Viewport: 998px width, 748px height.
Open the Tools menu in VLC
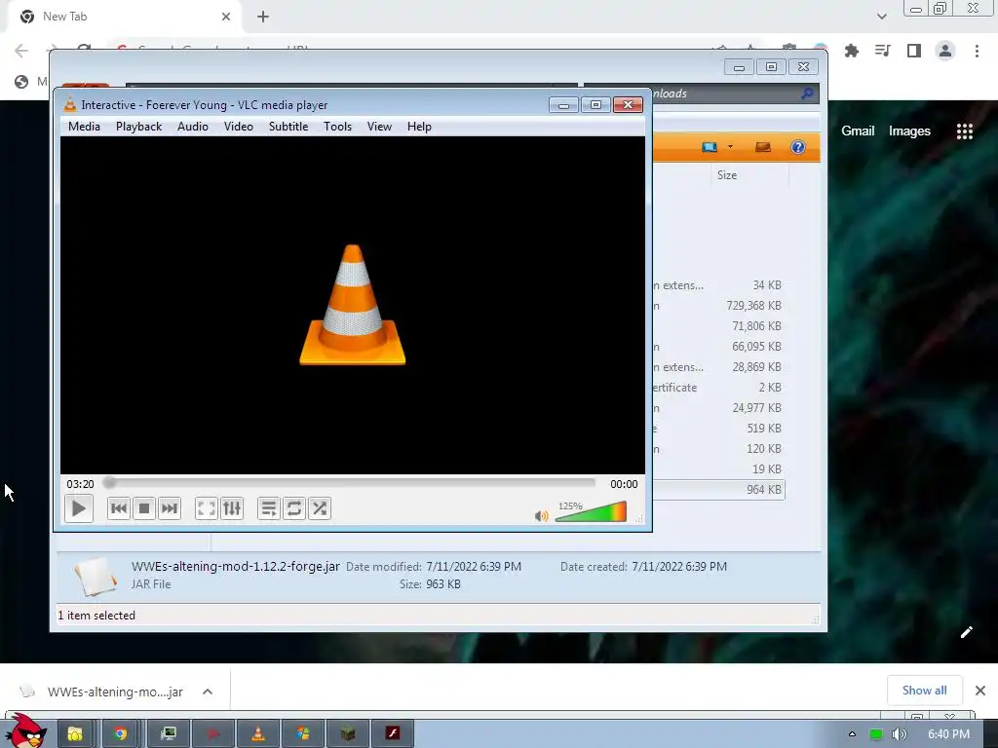click(x=337, y=127)
